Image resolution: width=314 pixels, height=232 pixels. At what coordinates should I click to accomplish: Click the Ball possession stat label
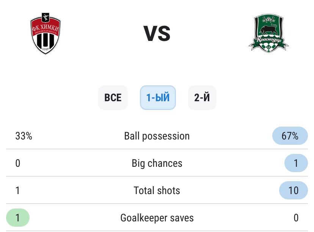(x=157, y=136)
